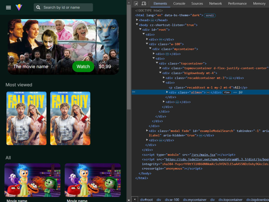269x202 pixels.
Task: Click the first Fall Guy poster
Action: click(26, 118)
